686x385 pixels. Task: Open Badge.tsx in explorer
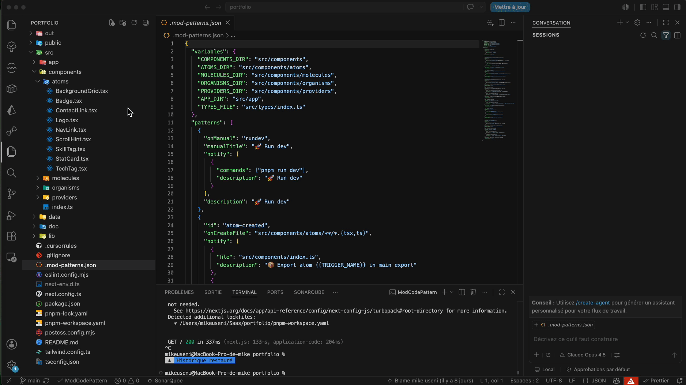click(69, 101)
